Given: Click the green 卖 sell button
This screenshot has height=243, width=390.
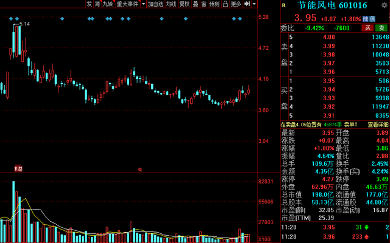Looking at the screenshot, I should [381, 28].
